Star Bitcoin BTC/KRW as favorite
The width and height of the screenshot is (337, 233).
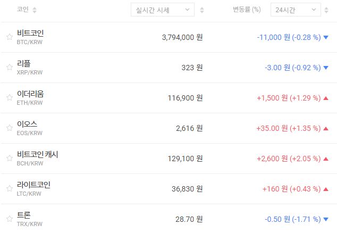point(9,37)
